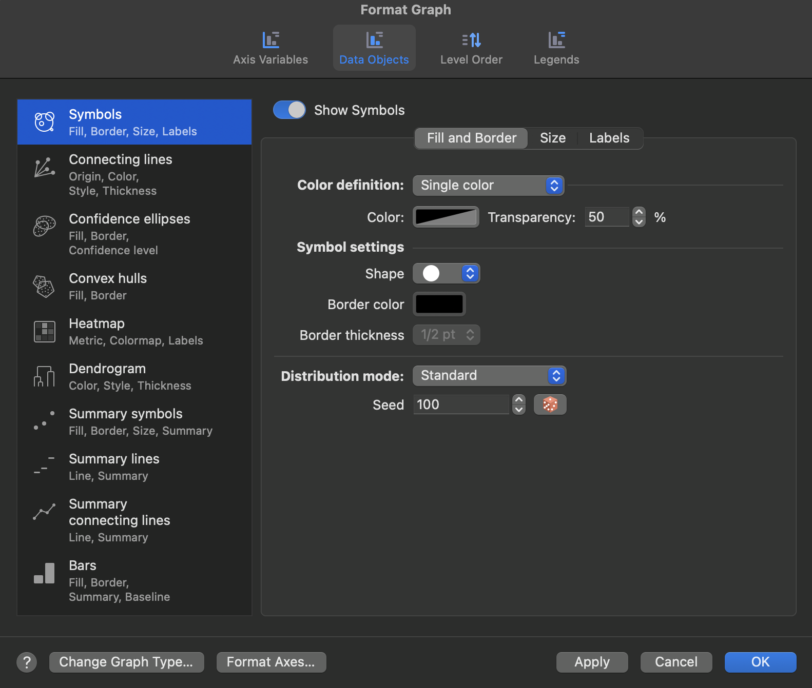Open help with the question mark
The image size is (812, 688).
point(27,662)
